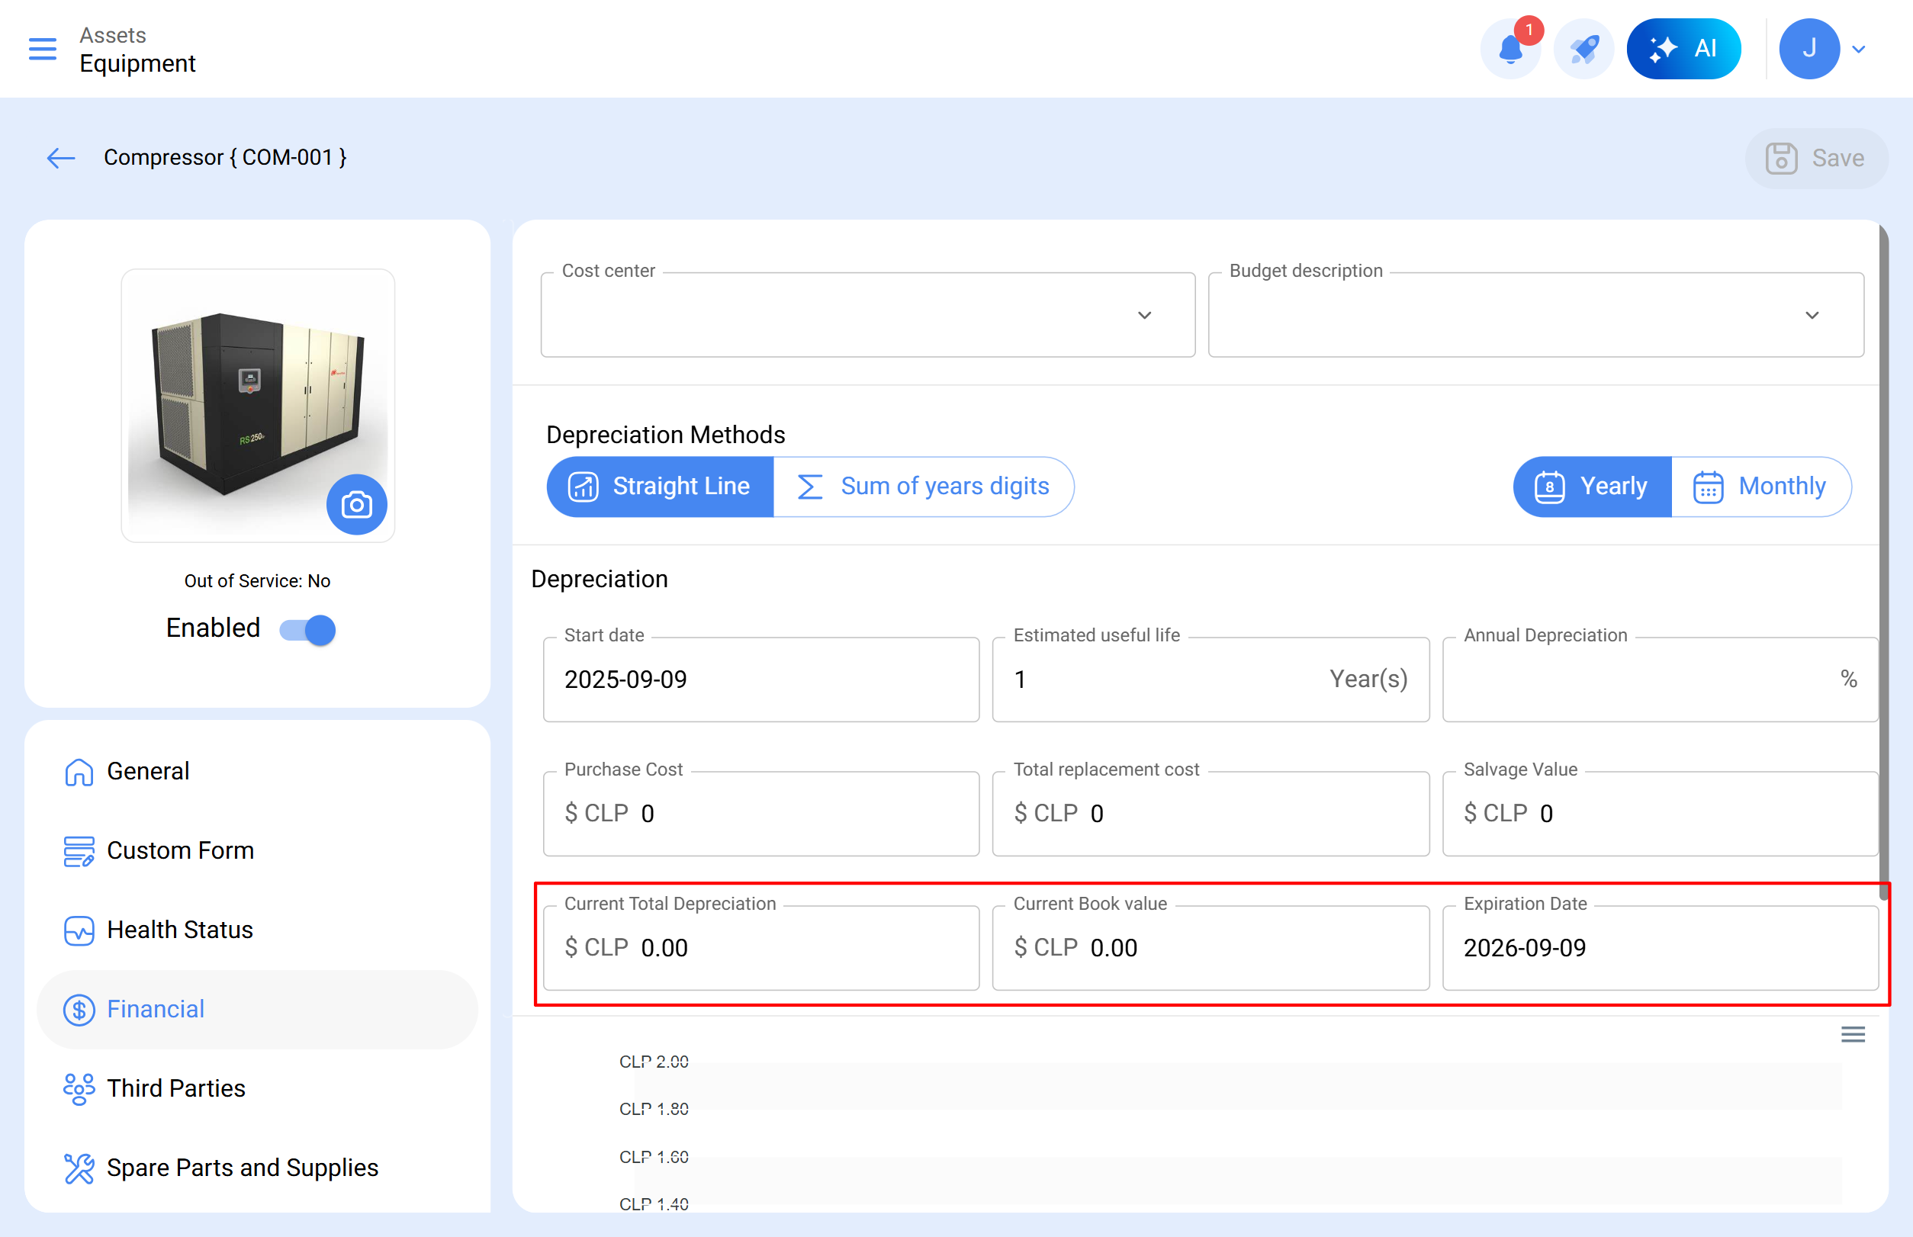The width and height of the screenshot is (1913, 1237).
Task: Select the Straight Line method
Action: click(661, 487)
